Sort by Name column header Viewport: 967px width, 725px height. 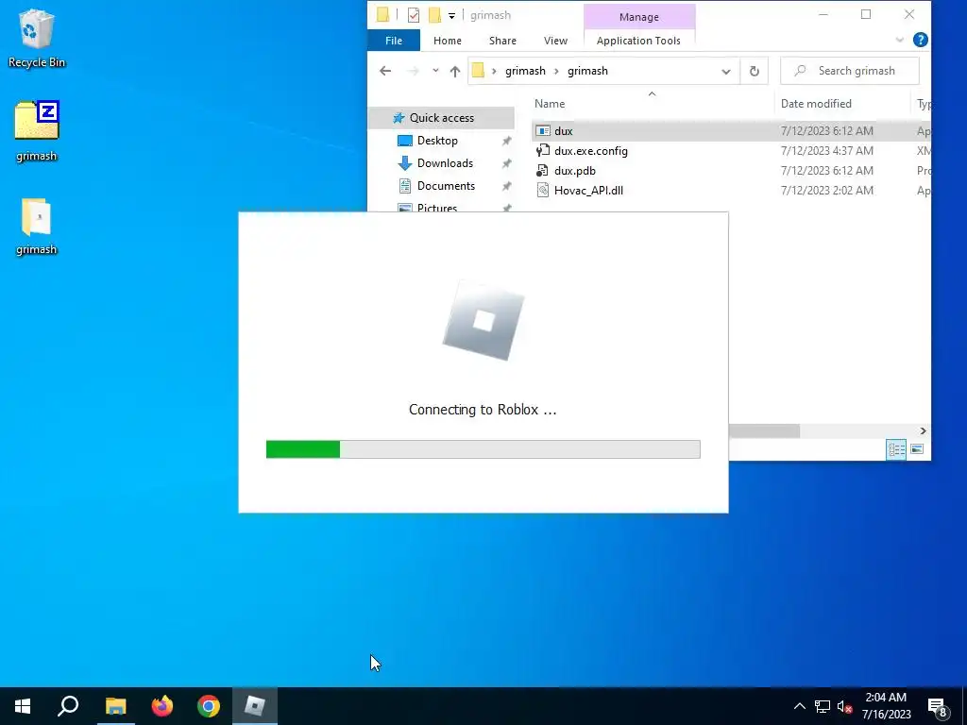click(550, 104)
